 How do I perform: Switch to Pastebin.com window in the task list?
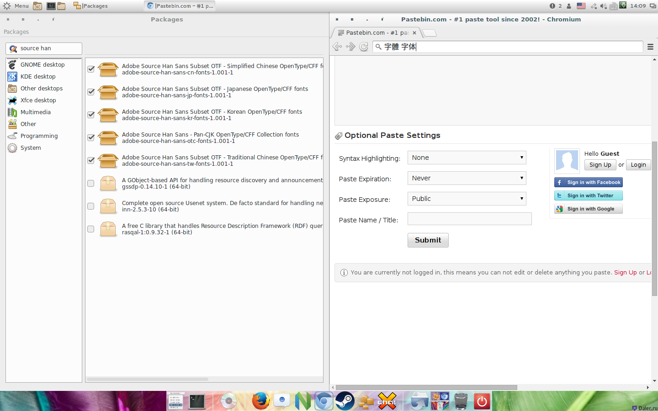click(180, 6)
